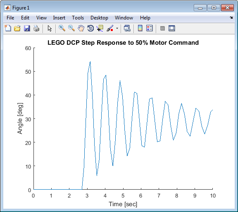Show Plot Tools and dock figure

172,28
